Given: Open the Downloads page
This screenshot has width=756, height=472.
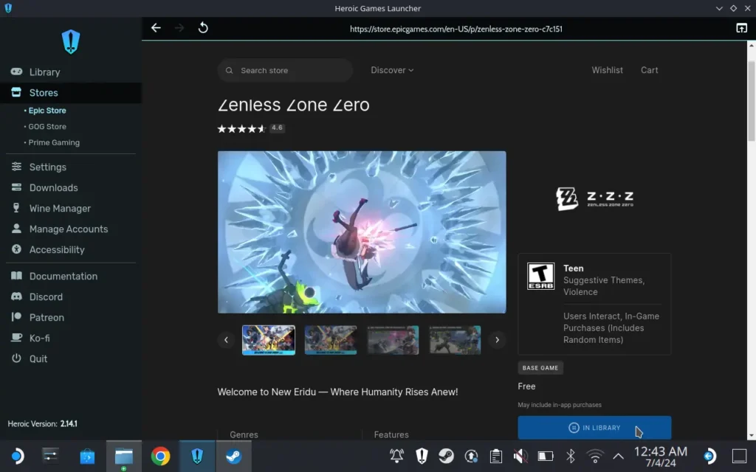Looking at the screenshot, I should pos(71,188).
